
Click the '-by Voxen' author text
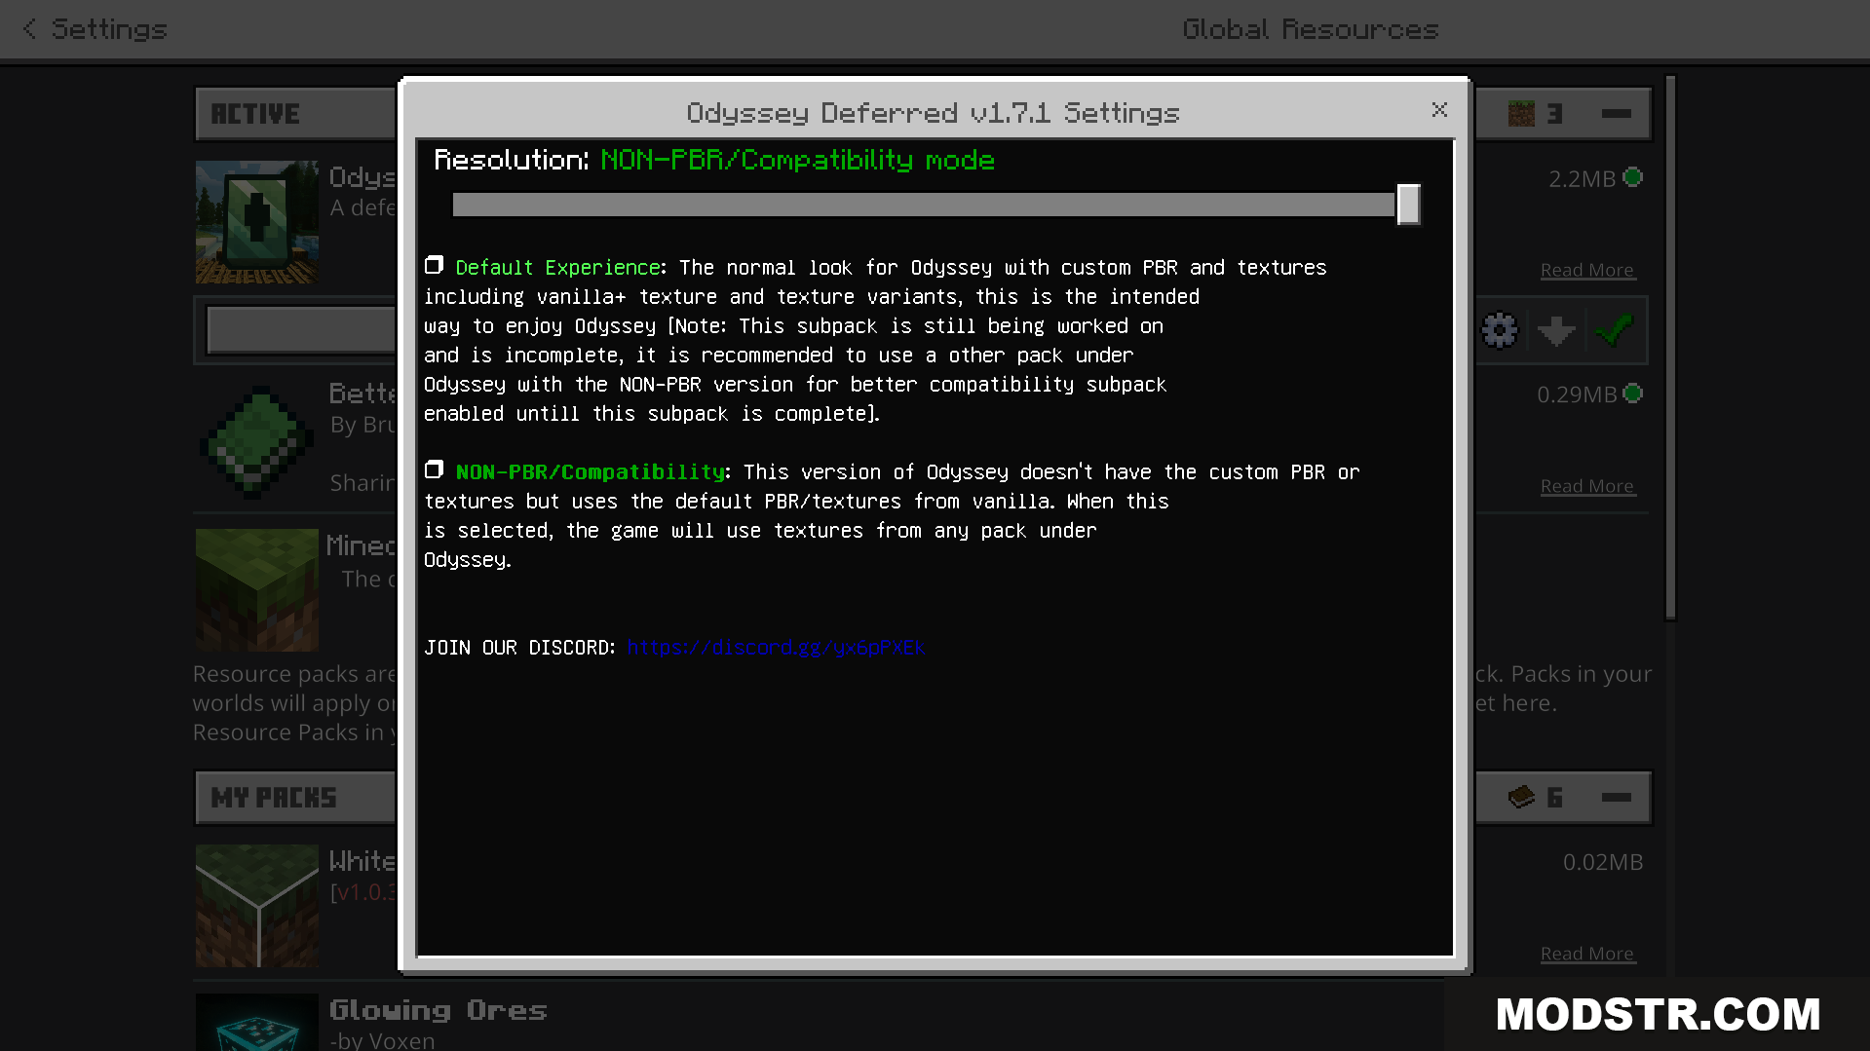coord(382,1040)
